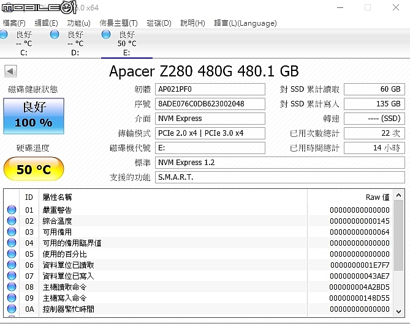Click status orb for attribute 09 主機寫入命令

point(12,298)
